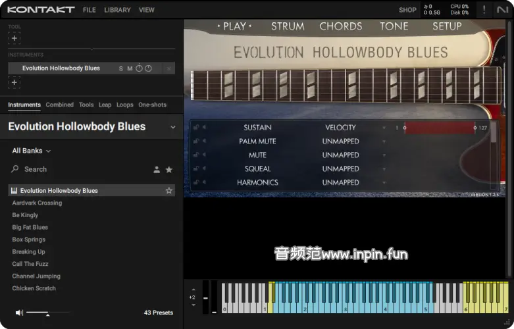Open the LIBRARY menu
Viewport: 514px width, 329px height.
[117, 10]
